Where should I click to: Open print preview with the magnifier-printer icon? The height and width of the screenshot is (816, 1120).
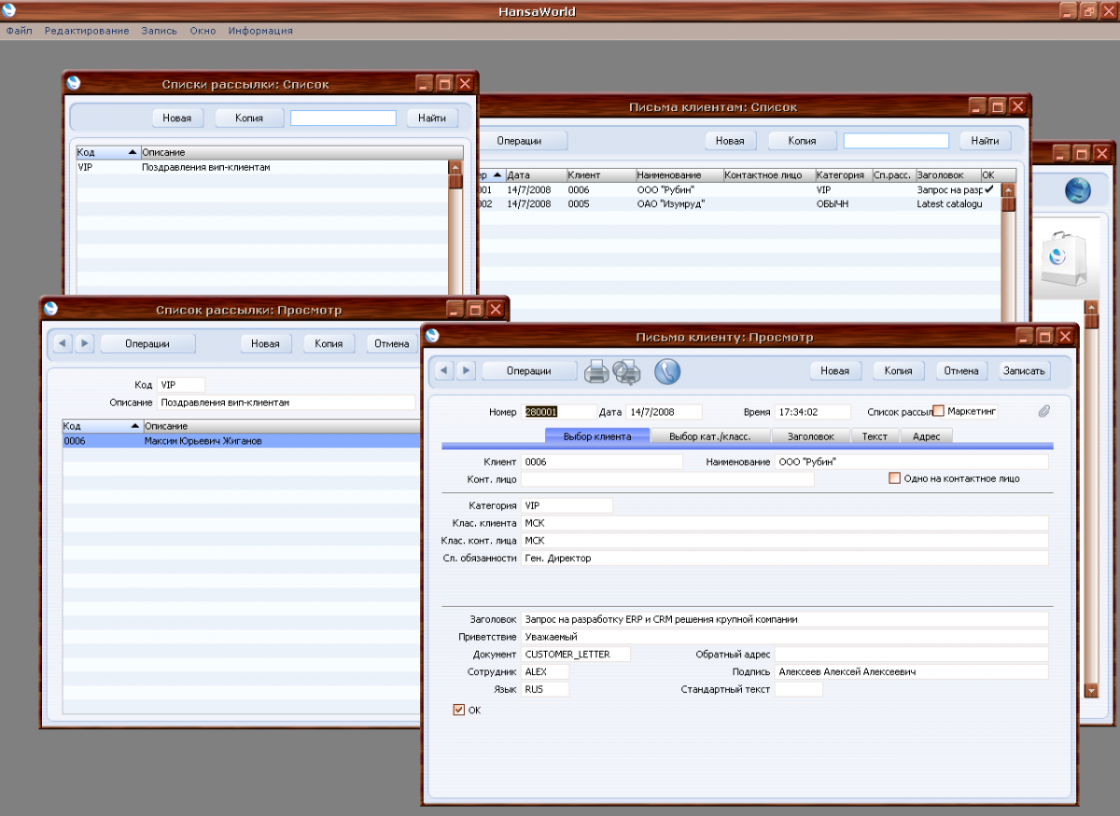pos(626,371)
